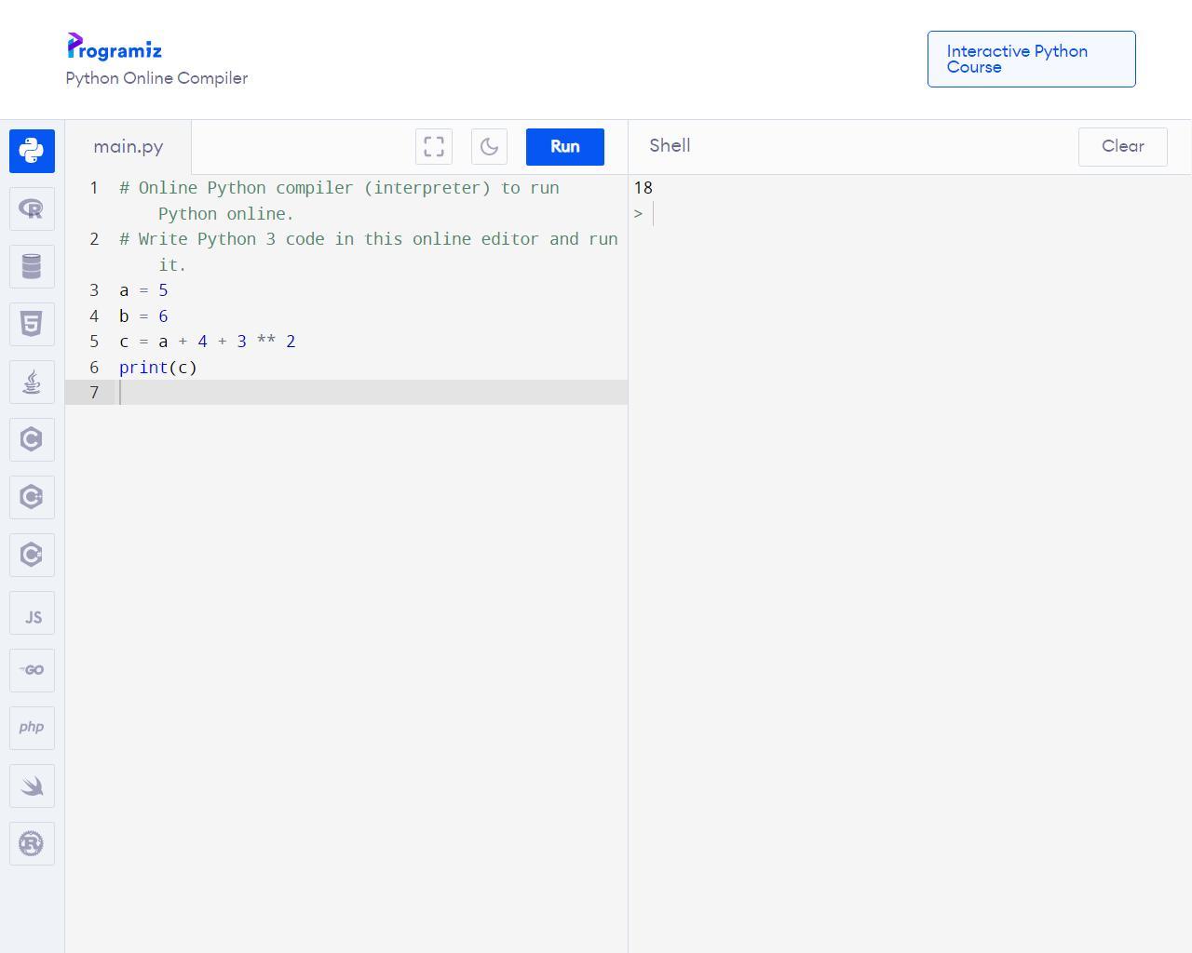
Task: Click the active Python language icon
Action: (x=32, y=151)
